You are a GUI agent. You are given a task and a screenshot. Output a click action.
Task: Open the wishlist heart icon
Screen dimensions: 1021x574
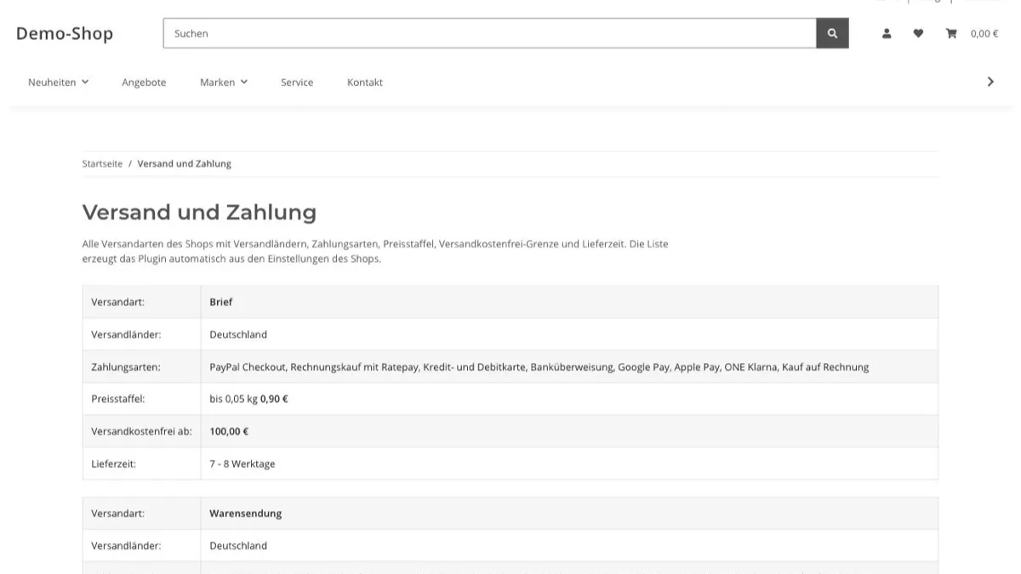918,33
